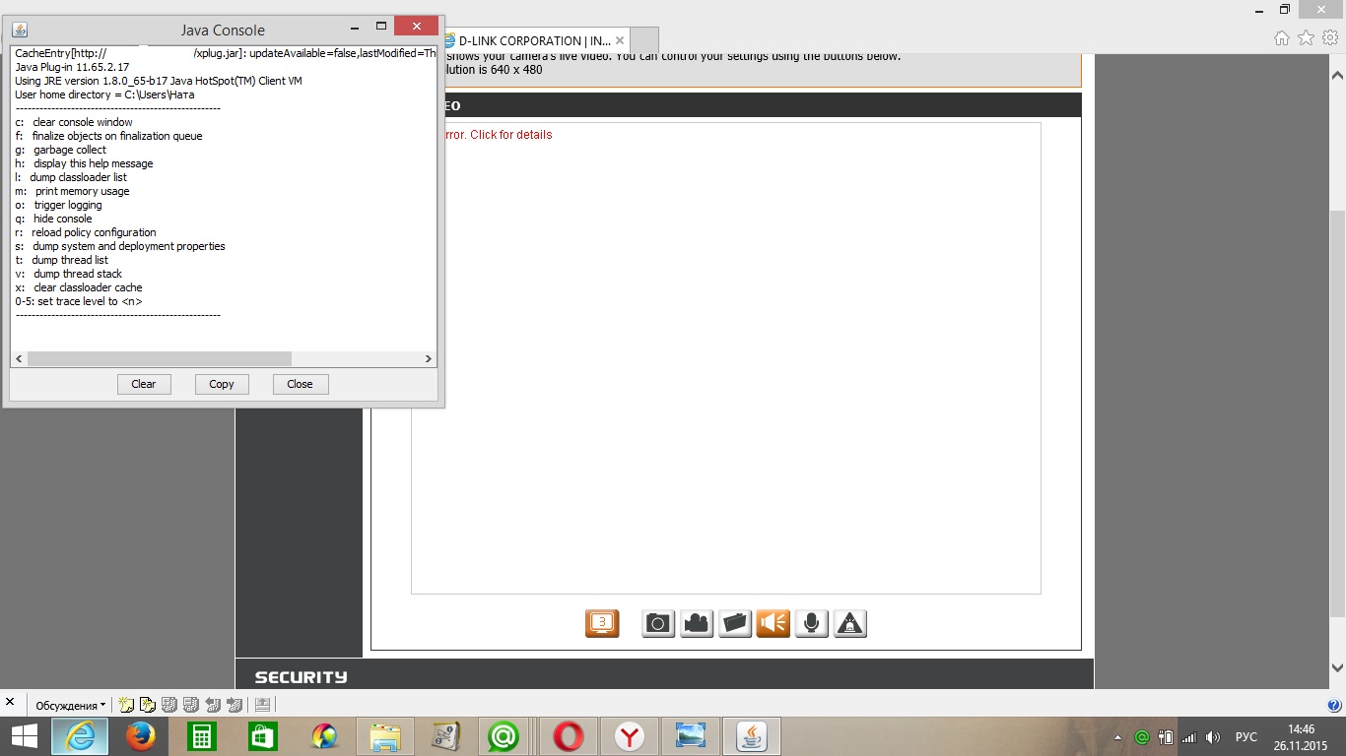Switch to D-LINK CORPORATION browser tab
Image resolution: width=1346 pixels, height=756 pixels.
coord(534,40)
